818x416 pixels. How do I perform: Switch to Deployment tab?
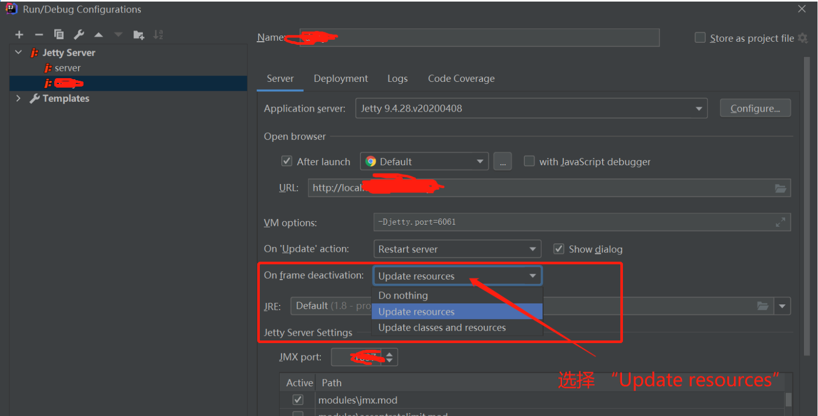[x=341, y=79]
